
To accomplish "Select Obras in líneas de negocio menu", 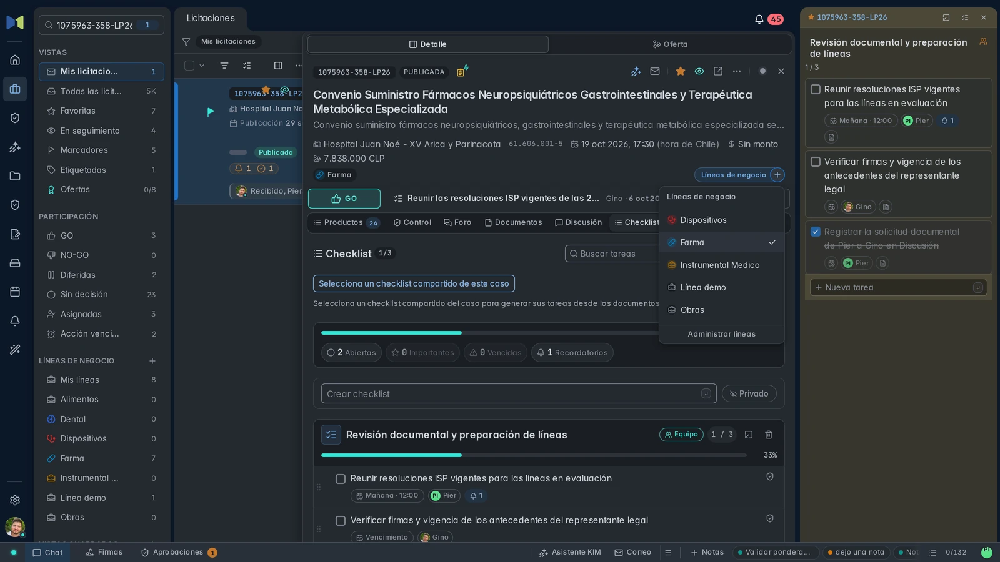I will tap(722, 310).
